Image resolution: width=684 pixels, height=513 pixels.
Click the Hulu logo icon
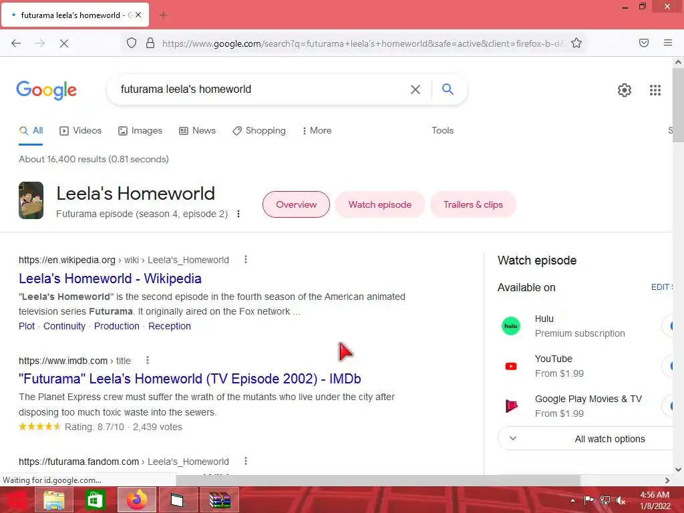pyautogui.click(x=511, y=326)
